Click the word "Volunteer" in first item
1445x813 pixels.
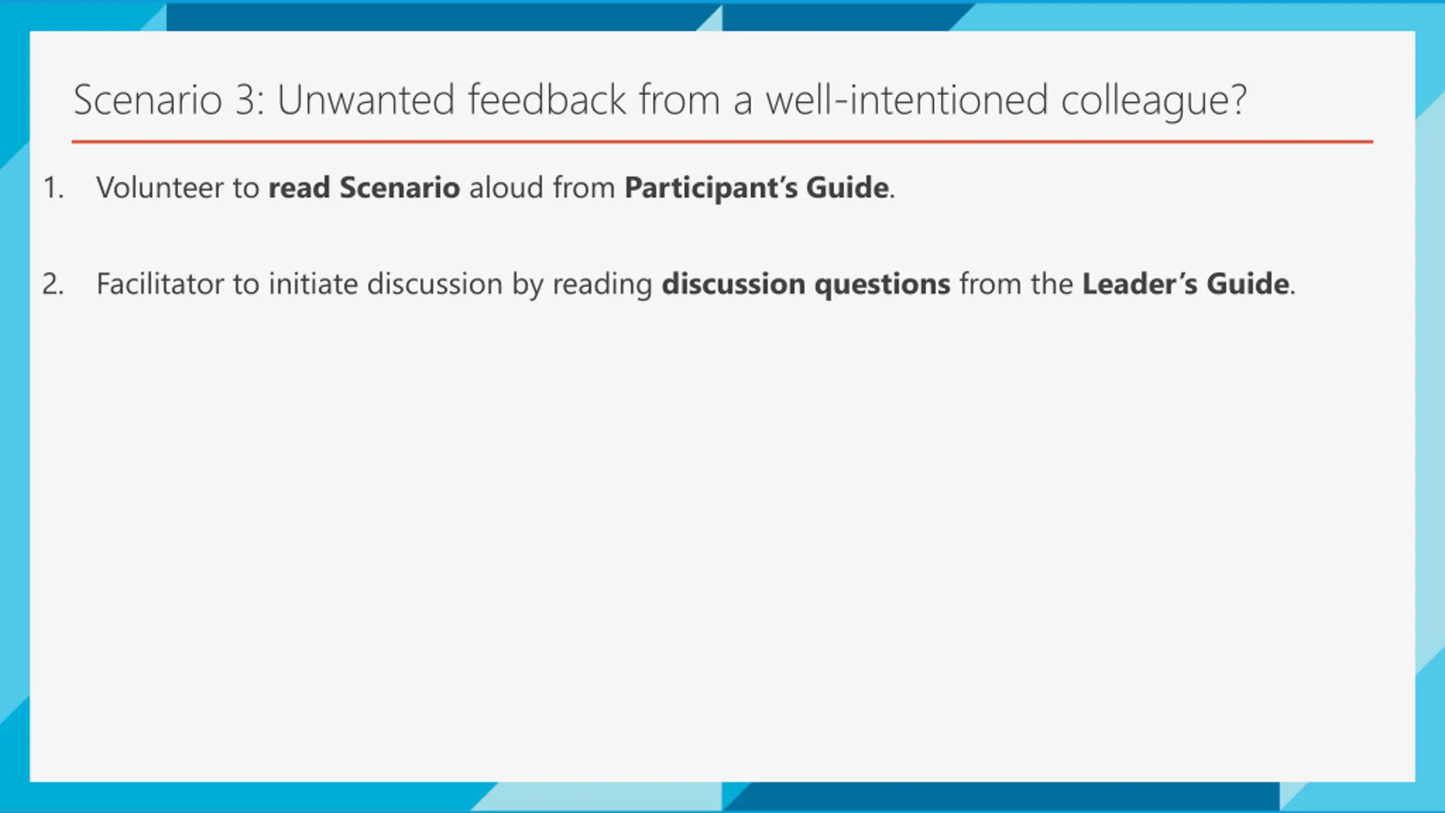[160, 187]
